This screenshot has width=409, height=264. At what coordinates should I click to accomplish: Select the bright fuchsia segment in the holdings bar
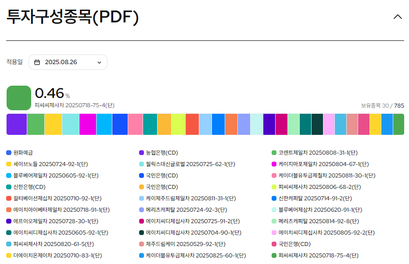(88, 124)
